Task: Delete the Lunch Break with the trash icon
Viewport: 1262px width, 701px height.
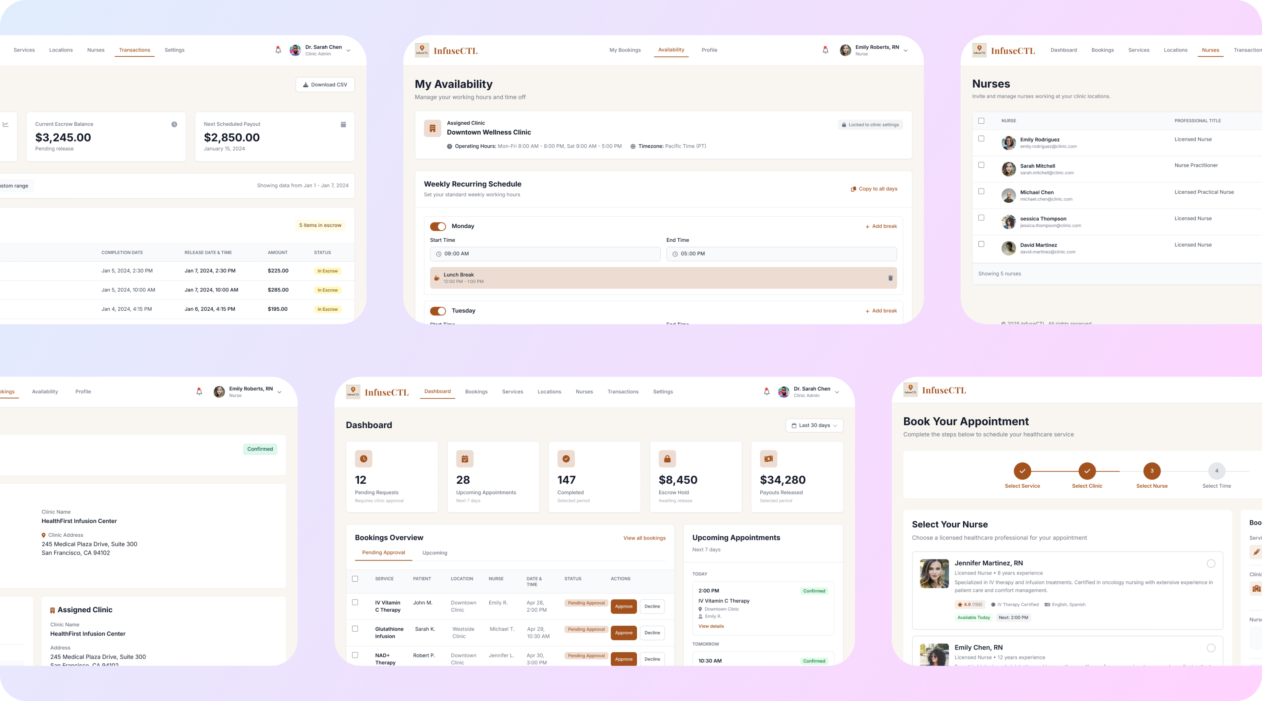Action: point(890,278)
